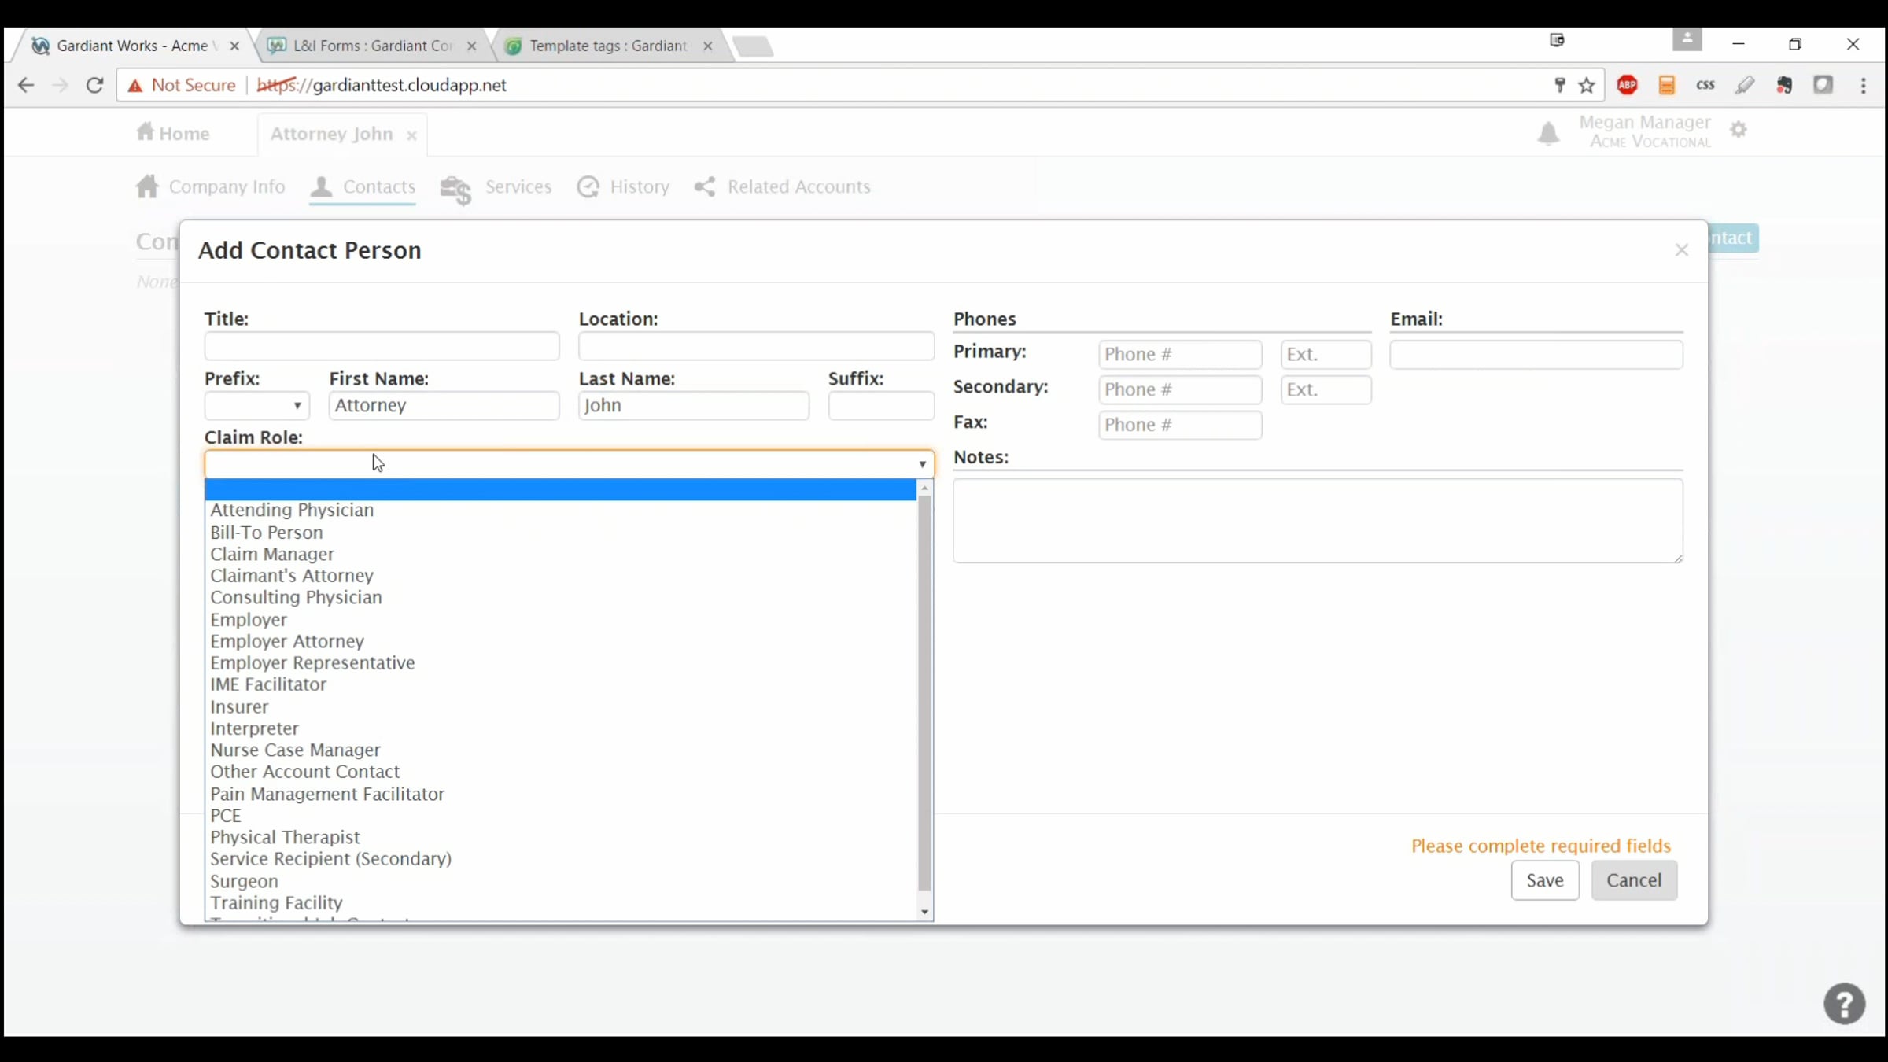Open the Prefix dropdown
This screenshot has height=1062, width=1888.
256,406
